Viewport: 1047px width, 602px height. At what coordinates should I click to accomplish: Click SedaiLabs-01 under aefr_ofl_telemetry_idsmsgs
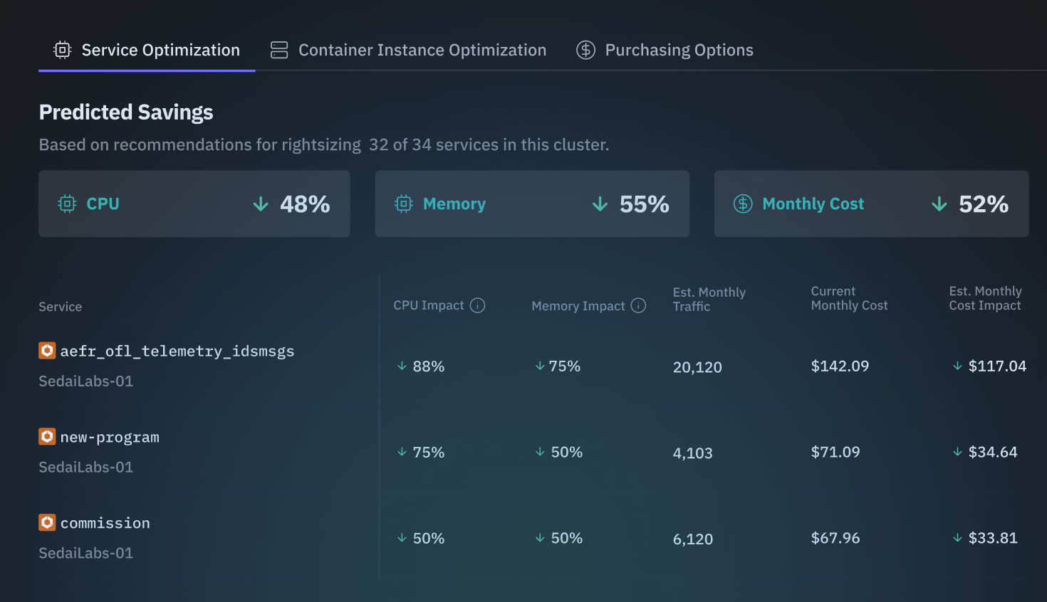pyautogui.click(x=86, y=381)
